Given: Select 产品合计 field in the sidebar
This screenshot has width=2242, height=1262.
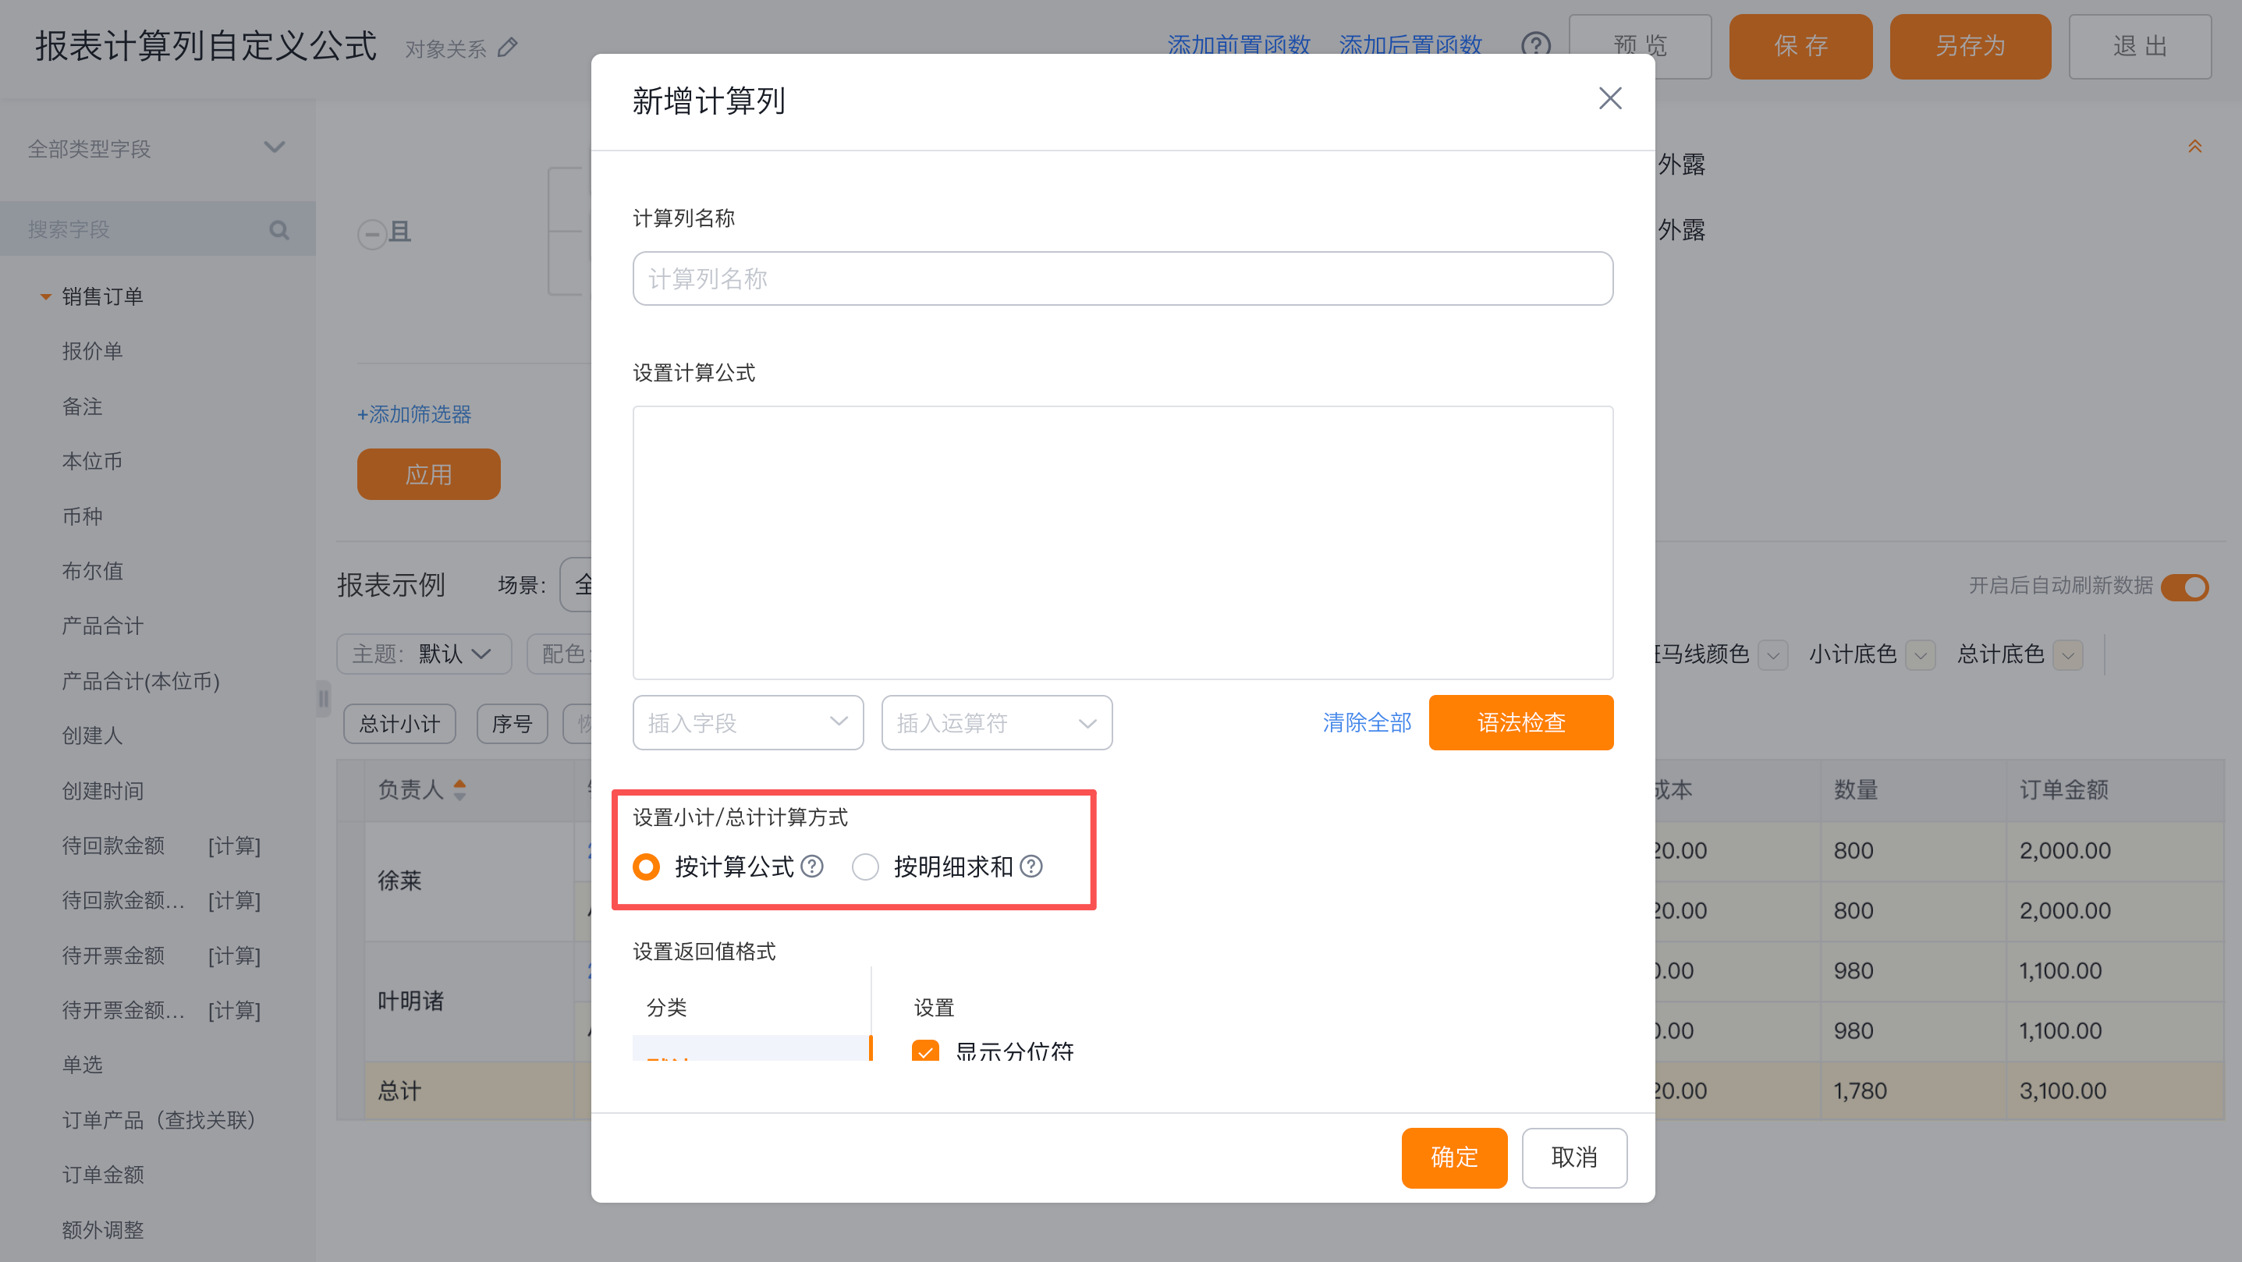Looking at the screenshot, I should [103, 626].
